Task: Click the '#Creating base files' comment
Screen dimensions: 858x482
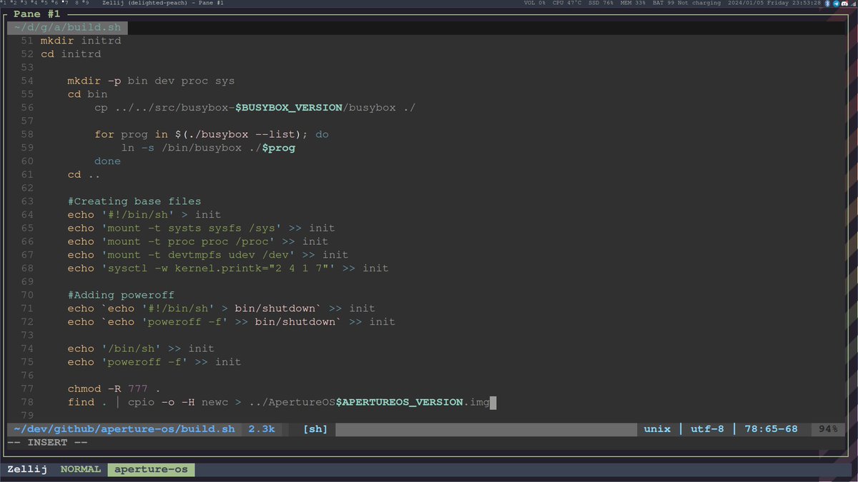Action: click(134, 201)
